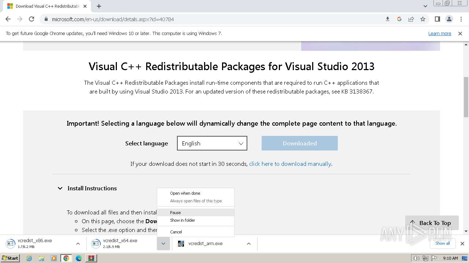Image resolution: width=469 pixels, height=263 pixels.
Task: Bookmark this page with the star icon
Action: point(423,19)
